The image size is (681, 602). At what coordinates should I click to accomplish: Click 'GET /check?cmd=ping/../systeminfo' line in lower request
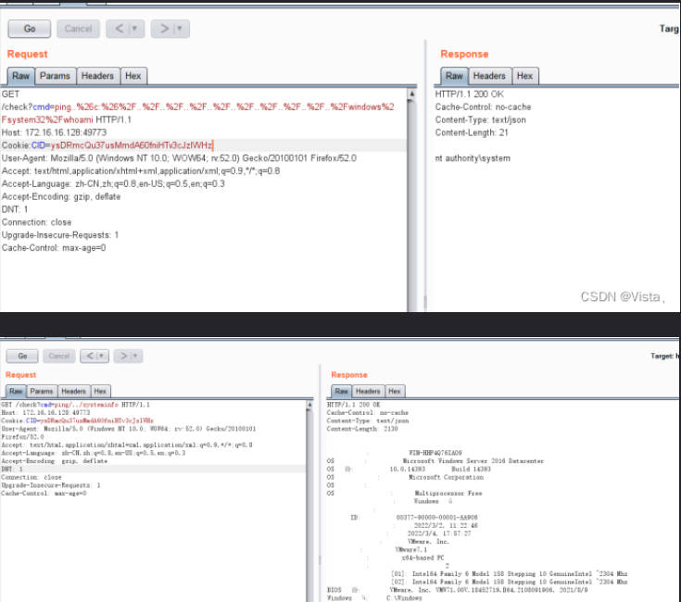(76, 405)
